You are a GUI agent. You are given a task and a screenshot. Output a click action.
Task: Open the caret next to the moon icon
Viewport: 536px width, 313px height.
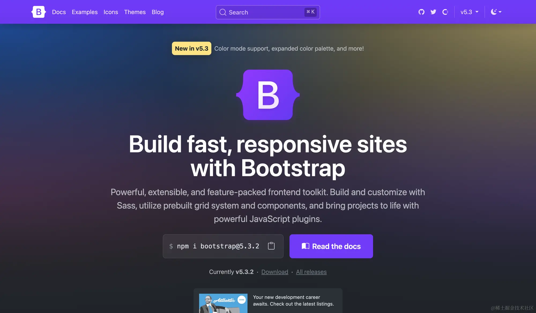pyautogui.click(x=500, y=12)
